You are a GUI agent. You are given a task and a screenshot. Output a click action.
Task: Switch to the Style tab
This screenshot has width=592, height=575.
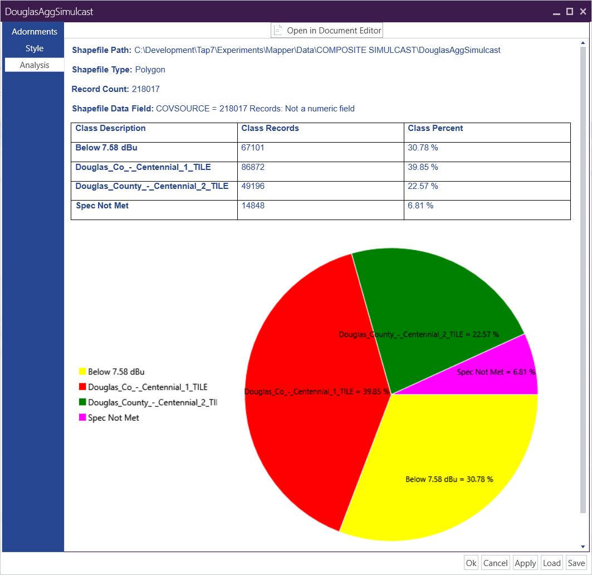coord(35,48)
